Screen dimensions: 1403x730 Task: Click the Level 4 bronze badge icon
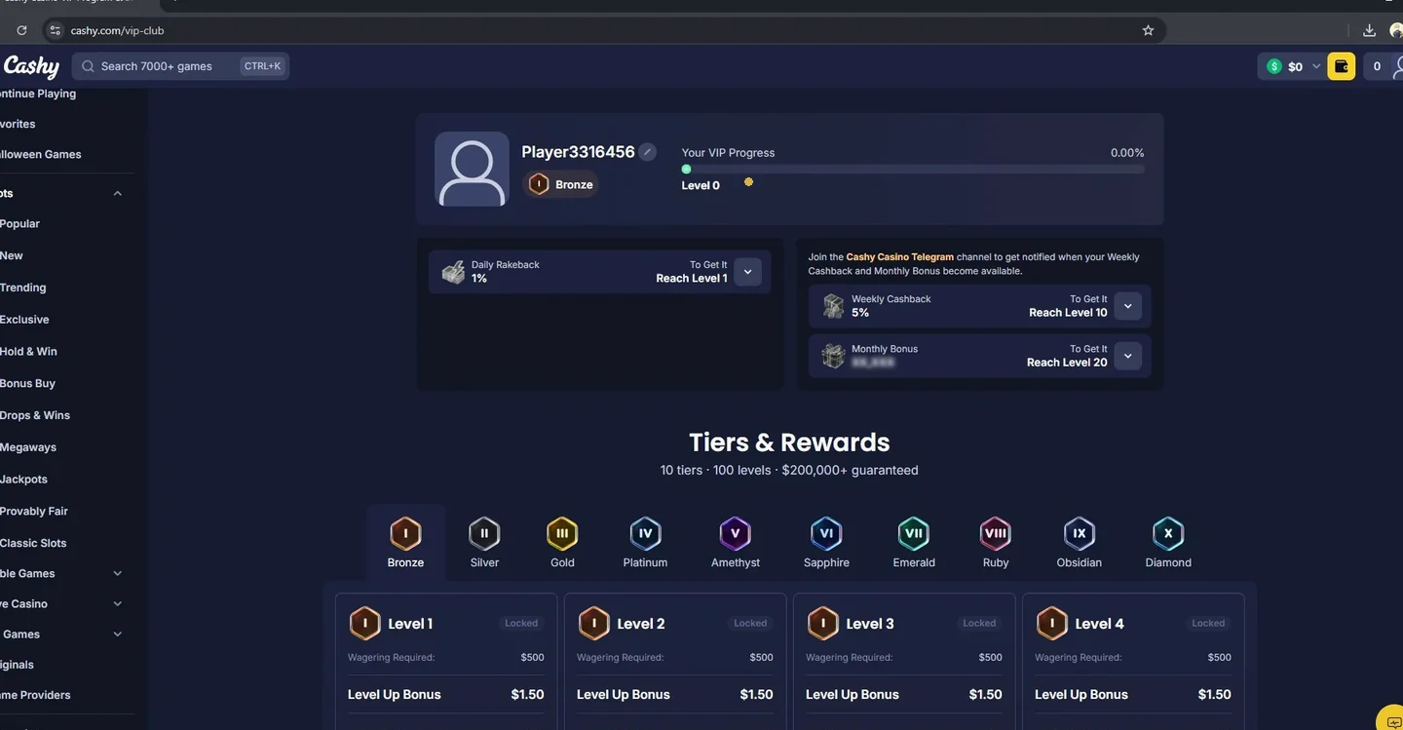click(1051, 624)
